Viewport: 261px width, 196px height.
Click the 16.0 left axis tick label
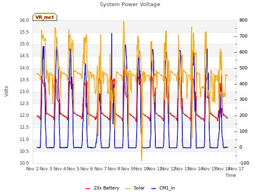[x=24, y=20]
